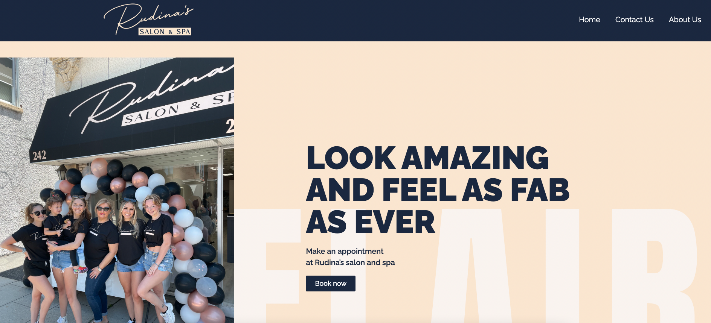Click 'Make an appointment' subtitle text
711x323 pixels.
[x=345, y=251]
